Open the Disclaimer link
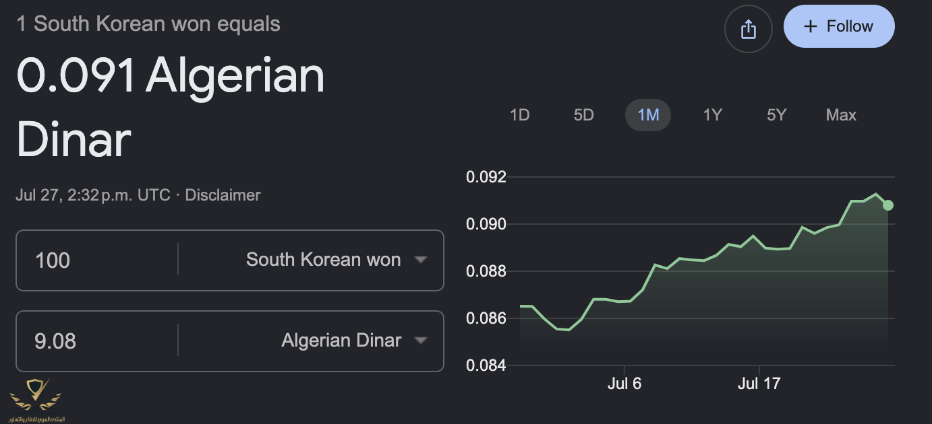Image resolution: width=932 pixels, height=424 pixels. [x=223, y=195]
